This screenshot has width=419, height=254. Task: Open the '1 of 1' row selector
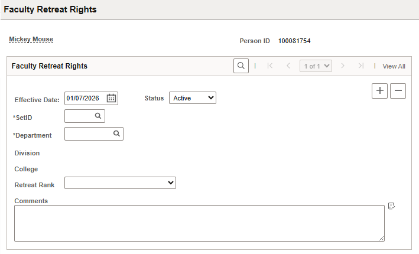[x=316, y=66]
